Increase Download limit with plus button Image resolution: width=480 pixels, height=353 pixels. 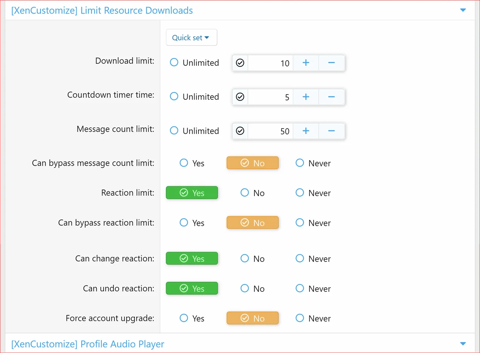click(x=306, y=63)
